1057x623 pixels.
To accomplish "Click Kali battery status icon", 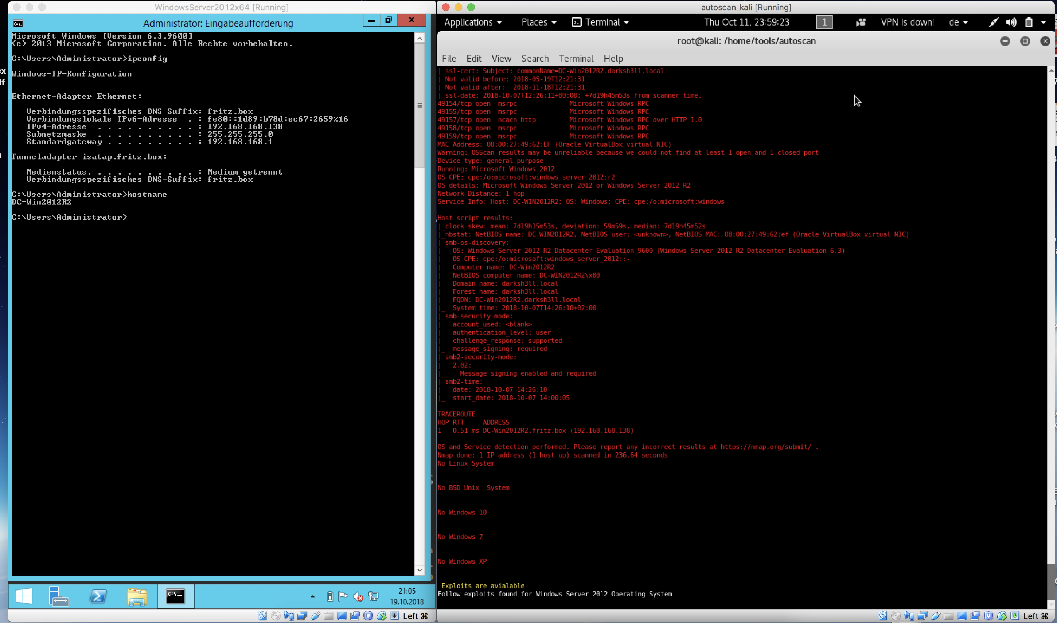I will 1029,22.
